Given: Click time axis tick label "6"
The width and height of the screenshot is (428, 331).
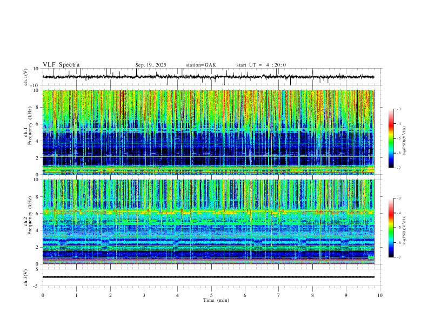Looking at the screenshot, I should tap(245, 295).
